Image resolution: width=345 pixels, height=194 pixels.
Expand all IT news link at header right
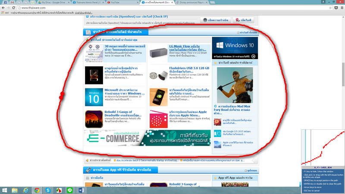point(247,33)
